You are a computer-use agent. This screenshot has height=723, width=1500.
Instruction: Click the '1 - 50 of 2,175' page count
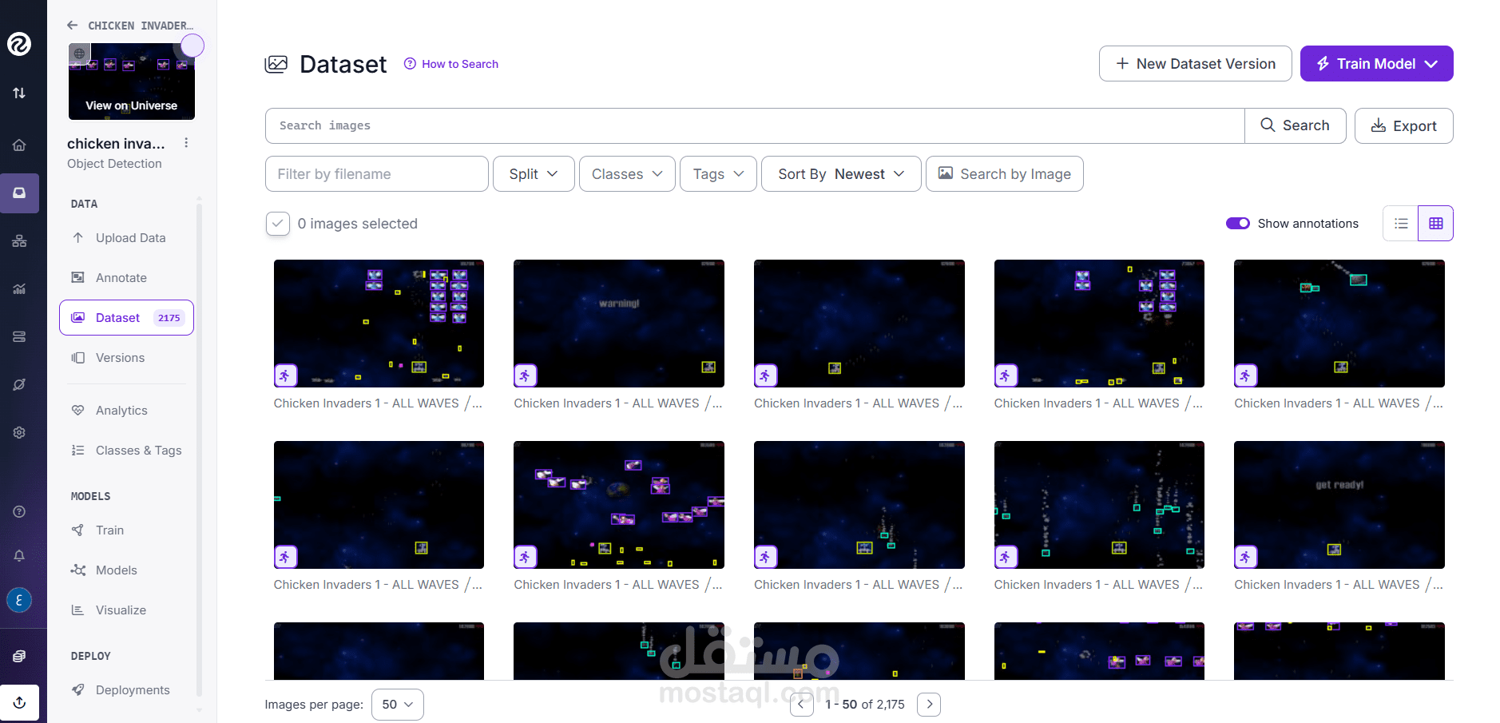tap(865, 705)
